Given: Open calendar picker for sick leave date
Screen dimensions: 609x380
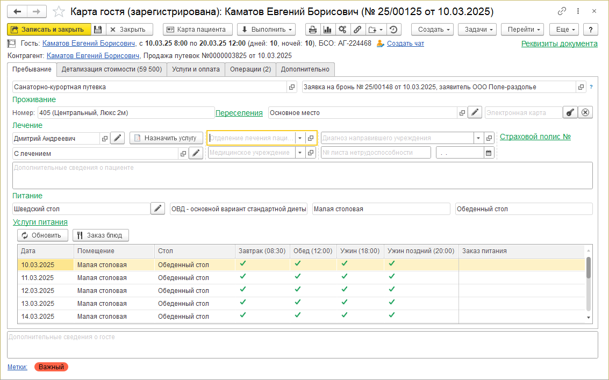Looking at the screenshot, I should point(489,153).
